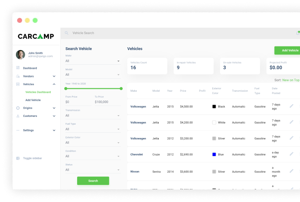300x202 pixels.
Task: Click the year slider left handle
Action: (x=66, y=89)
